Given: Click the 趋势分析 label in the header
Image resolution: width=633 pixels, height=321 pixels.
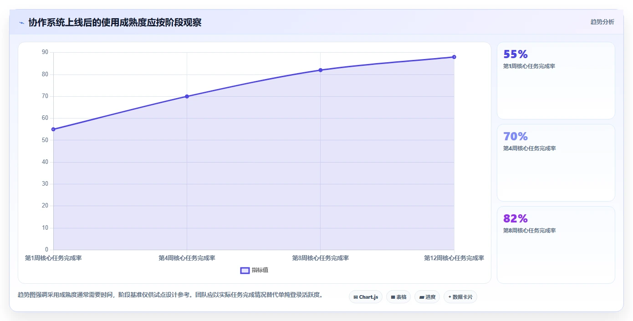Looking at the screenshot, I should point(602,22).
